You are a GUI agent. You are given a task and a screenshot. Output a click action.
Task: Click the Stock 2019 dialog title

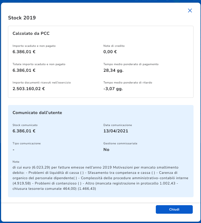[22, 18]
